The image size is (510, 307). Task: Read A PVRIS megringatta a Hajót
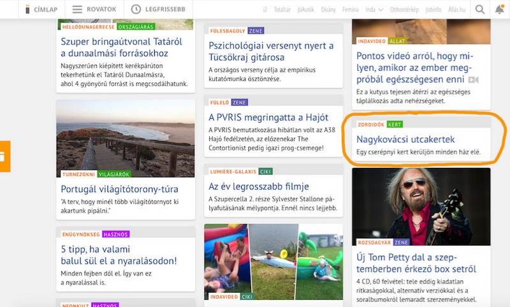pyautogui.click(x=268, y=117)
